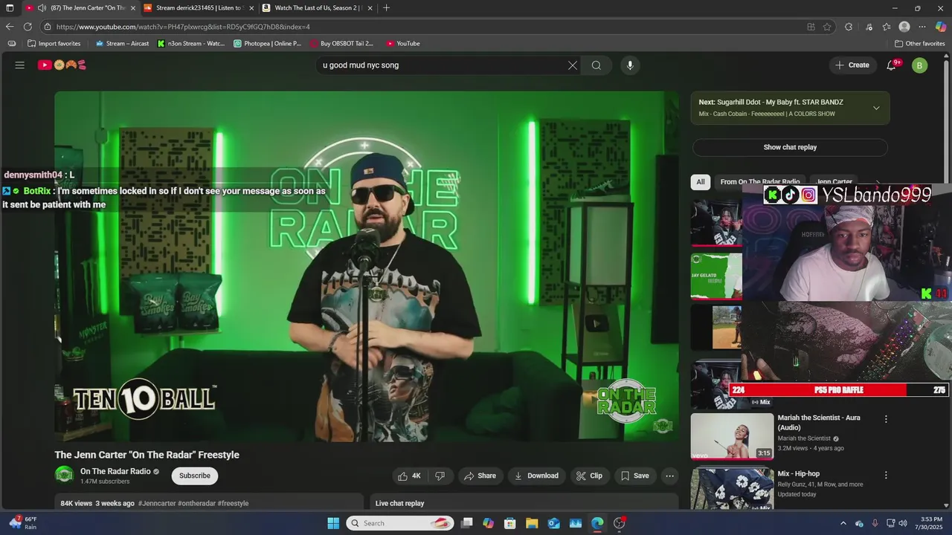Open Copilot in Edge sidebar

click(x=941, y=27)
